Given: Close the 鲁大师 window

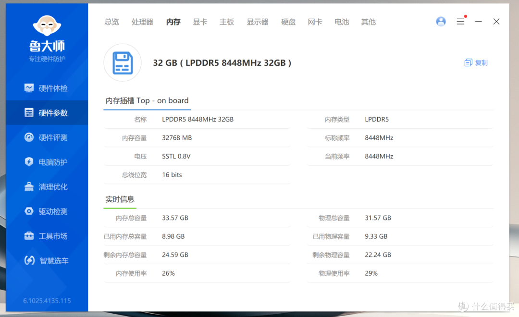Looking at the screenshot, I should click(x=496, y=22).
